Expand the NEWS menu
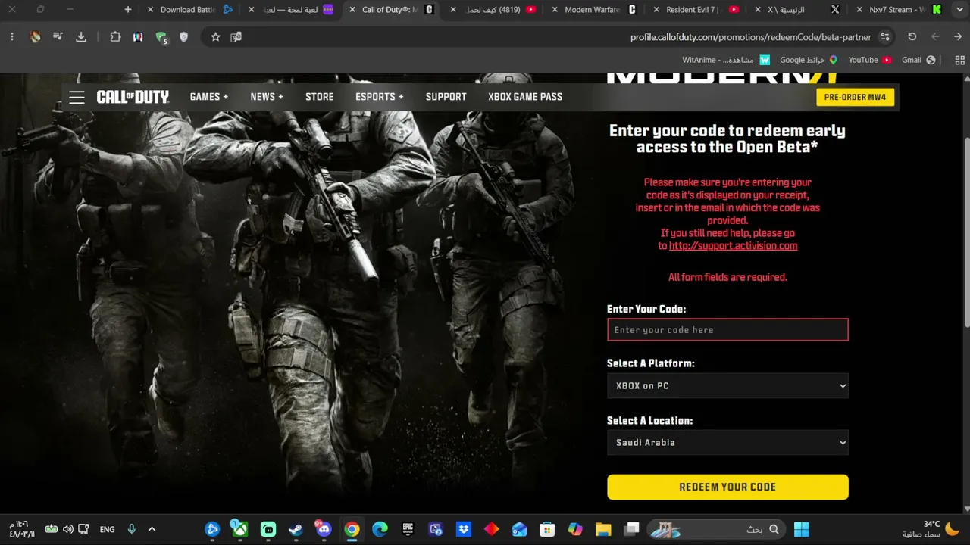970x545 pixels. [267, 97]
